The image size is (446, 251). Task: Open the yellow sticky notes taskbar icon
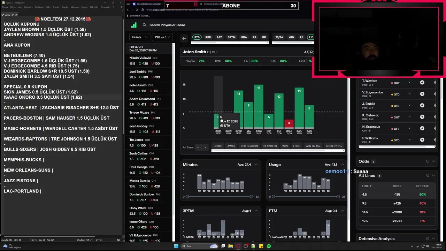pyautogui.click(x=261, y=246)
